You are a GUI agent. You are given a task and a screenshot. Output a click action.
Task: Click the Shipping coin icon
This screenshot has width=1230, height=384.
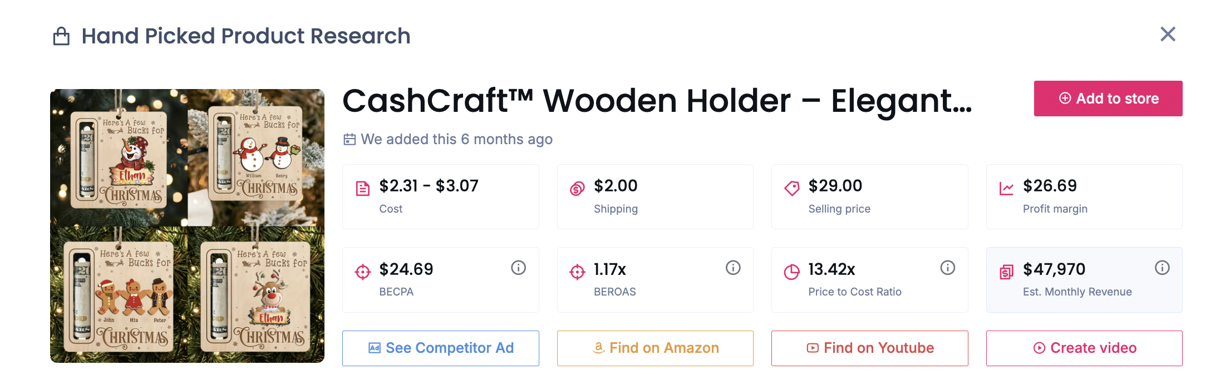(x=577, y=189)
